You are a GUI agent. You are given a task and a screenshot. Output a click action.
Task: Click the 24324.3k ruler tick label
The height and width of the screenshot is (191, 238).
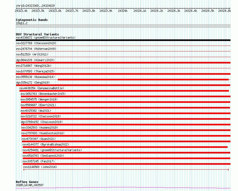click(x=174, y=11)
